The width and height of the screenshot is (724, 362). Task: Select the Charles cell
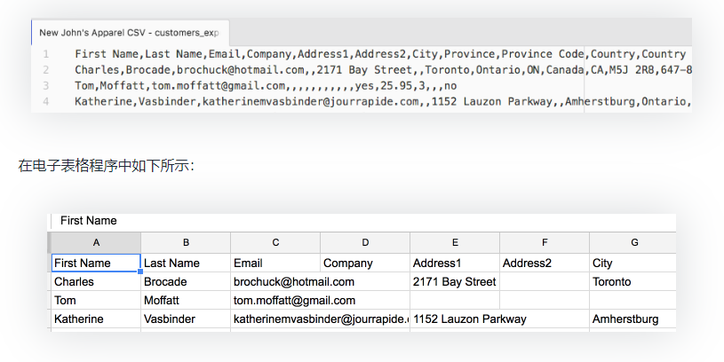pos(96,282)
